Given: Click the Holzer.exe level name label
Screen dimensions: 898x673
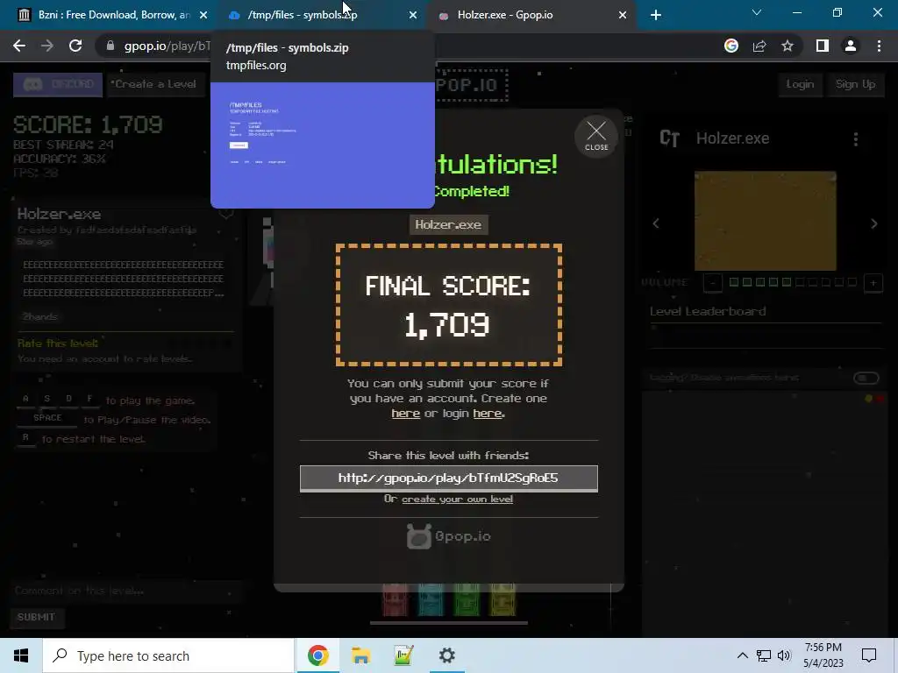Looking at the screenshot, I should pyautogui.click(x=448, y=225).
